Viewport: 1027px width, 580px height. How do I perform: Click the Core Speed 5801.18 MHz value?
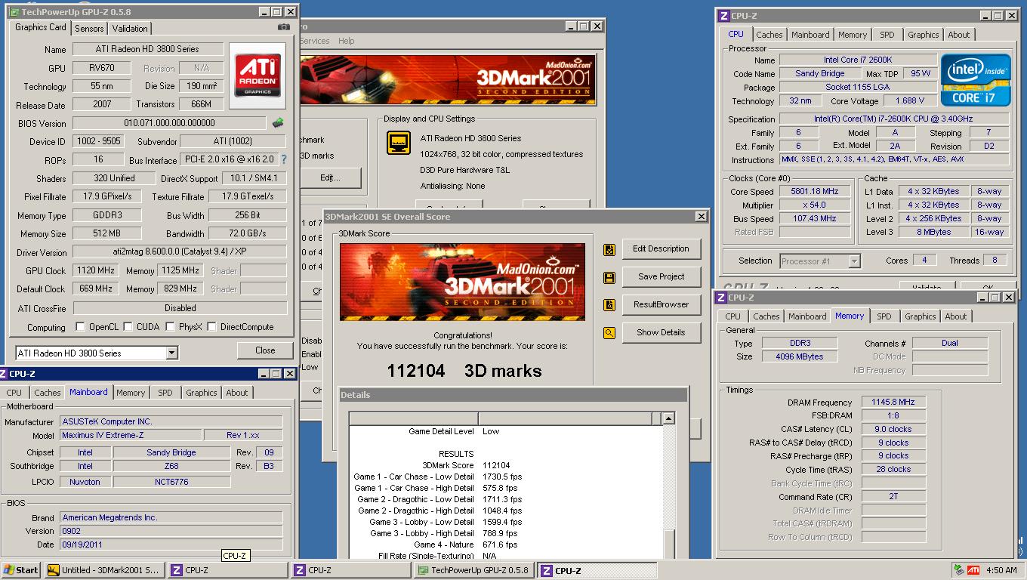pyautogui.click(x=815, y=192)
